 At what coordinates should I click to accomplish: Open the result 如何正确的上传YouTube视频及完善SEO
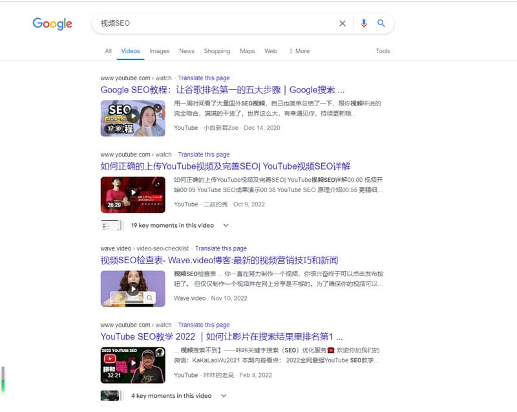point(225,166)
